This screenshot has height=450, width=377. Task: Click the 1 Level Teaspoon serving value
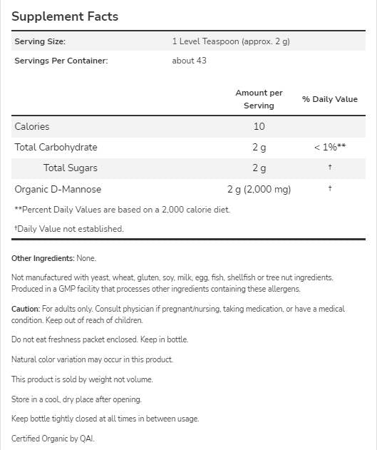click(231, 41)
